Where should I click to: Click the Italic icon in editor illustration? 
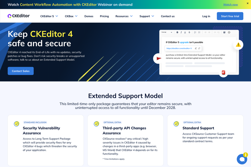(x=181, y=32)
